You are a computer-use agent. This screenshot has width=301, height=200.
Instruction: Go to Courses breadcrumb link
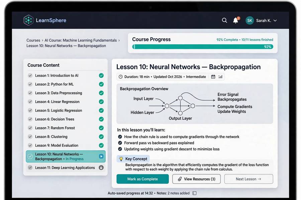pyautogui.click(x=33, y=40)
